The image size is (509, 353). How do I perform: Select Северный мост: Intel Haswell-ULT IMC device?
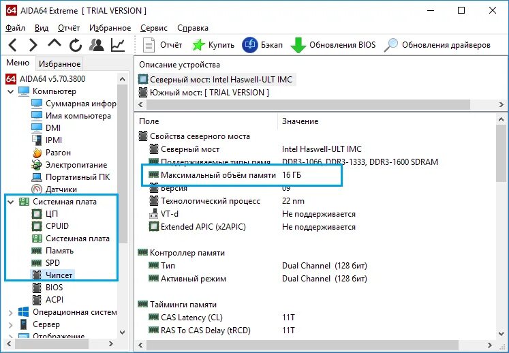[x=216, y=80]
